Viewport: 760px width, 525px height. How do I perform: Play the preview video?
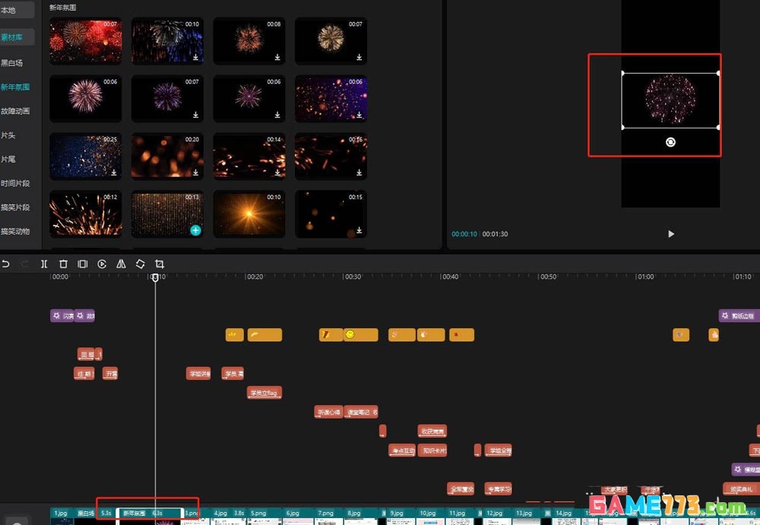(670, 234)
